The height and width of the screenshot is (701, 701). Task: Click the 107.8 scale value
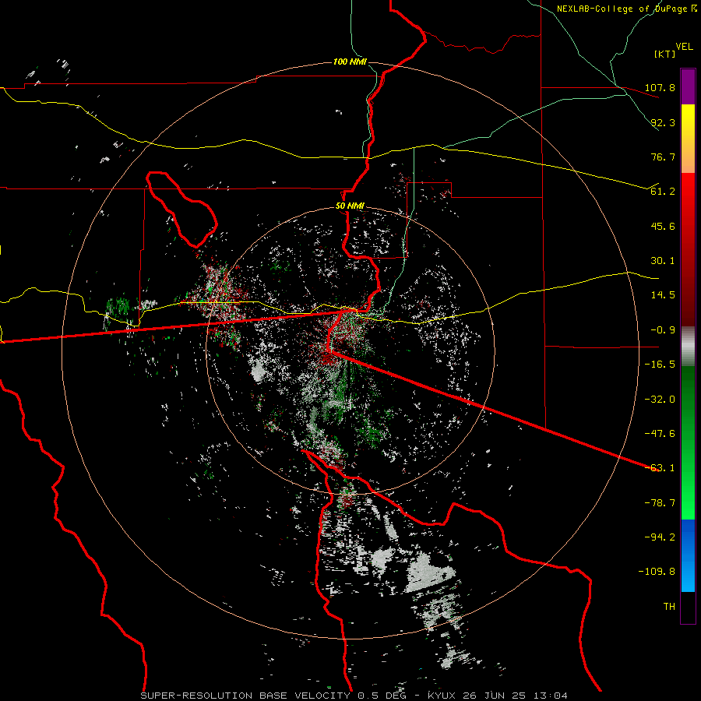660,87
